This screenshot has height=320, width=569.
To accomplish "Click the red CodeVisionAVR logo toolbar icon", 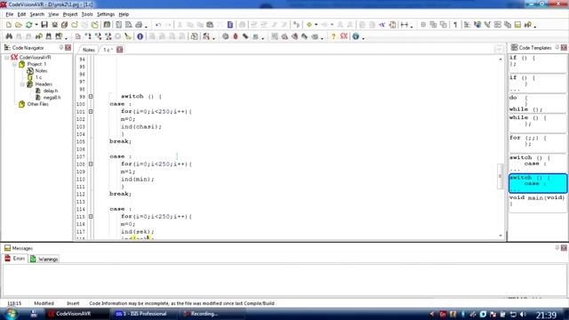I will [344, 36].
